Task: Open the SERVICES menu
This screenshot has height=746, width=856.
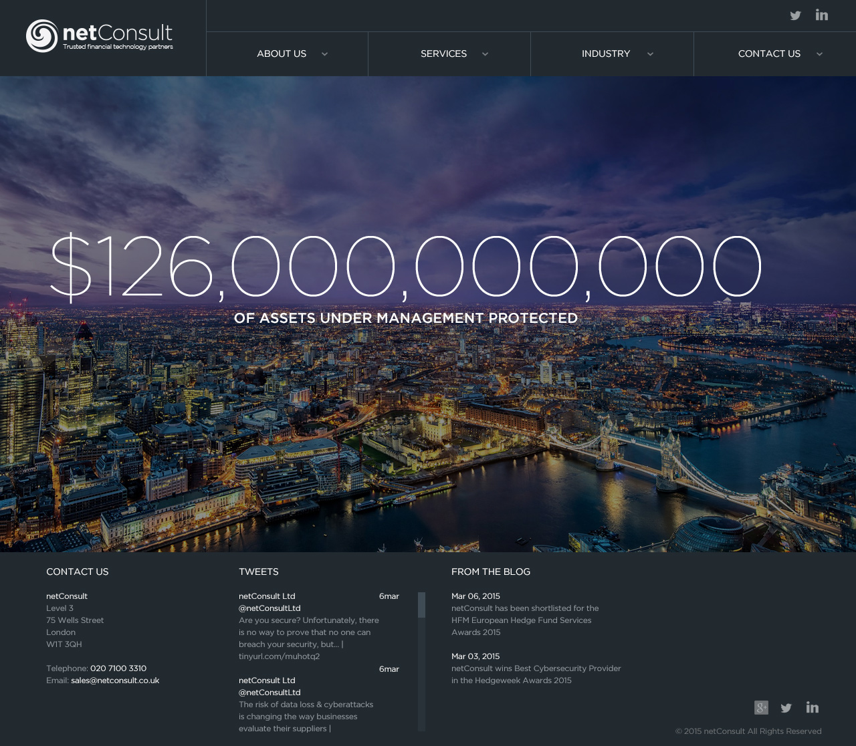Action: [443, 53]
